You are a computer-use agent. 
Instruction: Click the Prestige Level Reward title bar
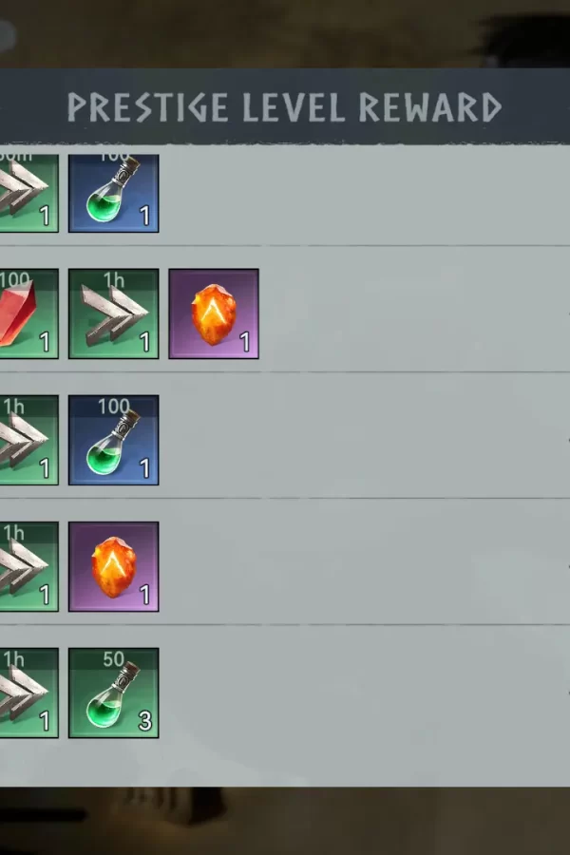tap(285, 106)
